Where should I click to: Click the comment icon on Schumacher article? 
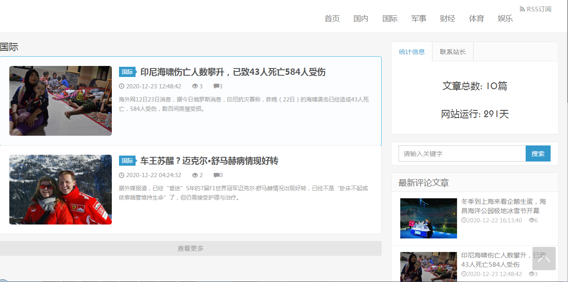216,175
